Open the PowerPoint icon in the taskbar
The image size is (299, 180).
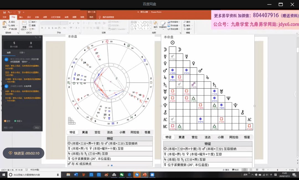point(144,175)
